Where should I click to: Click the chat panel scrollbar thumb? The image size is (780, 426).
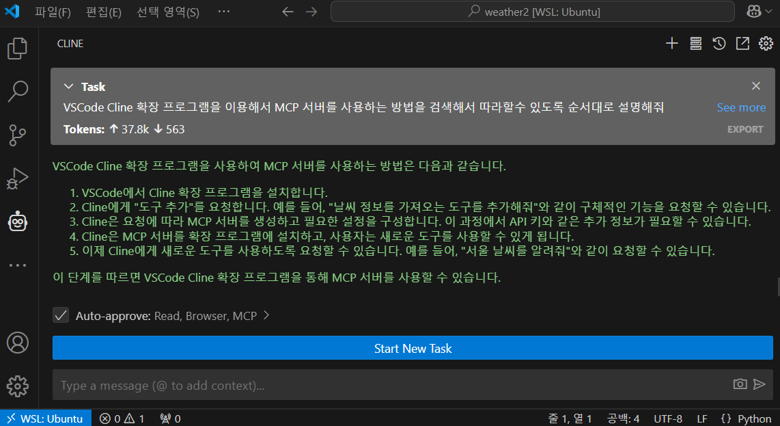777,287
